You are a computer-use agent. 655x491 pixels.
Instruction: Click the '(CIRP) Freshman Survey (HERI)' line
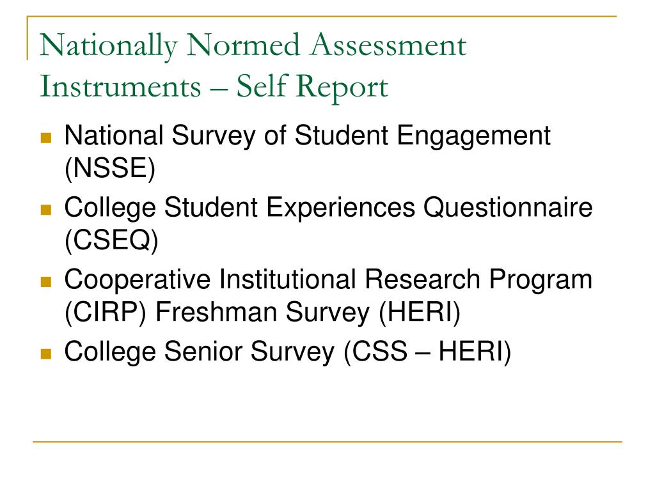pos(262,313)
